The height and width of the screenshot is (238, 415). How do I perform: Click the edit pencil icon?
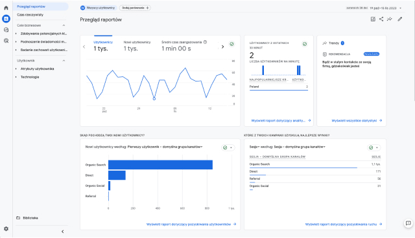400,19
